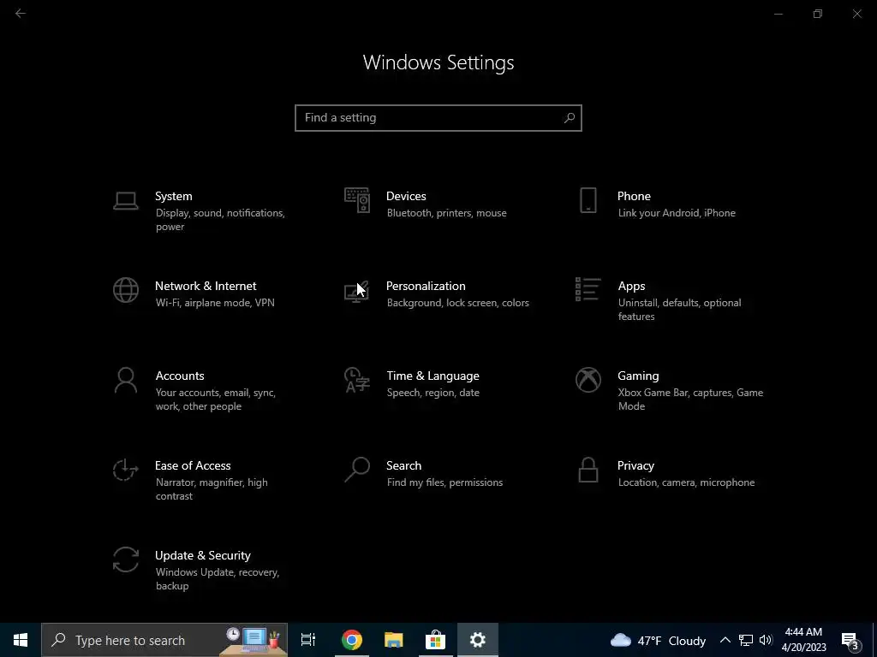877x657 pixels.
Task: Go back with the arrow icon
Action: (21, 14)
